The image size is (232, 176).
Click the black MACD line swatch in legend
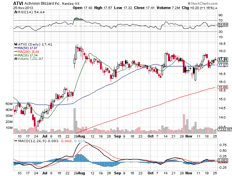coord(16,141)
